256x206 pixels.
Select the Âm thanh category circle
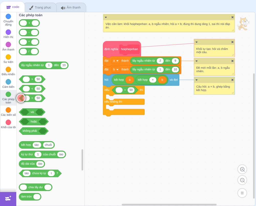(8, 44)
